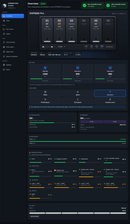130x224 pixels.
Task: Click the CPU fan icon
Action: coord(45,68)
